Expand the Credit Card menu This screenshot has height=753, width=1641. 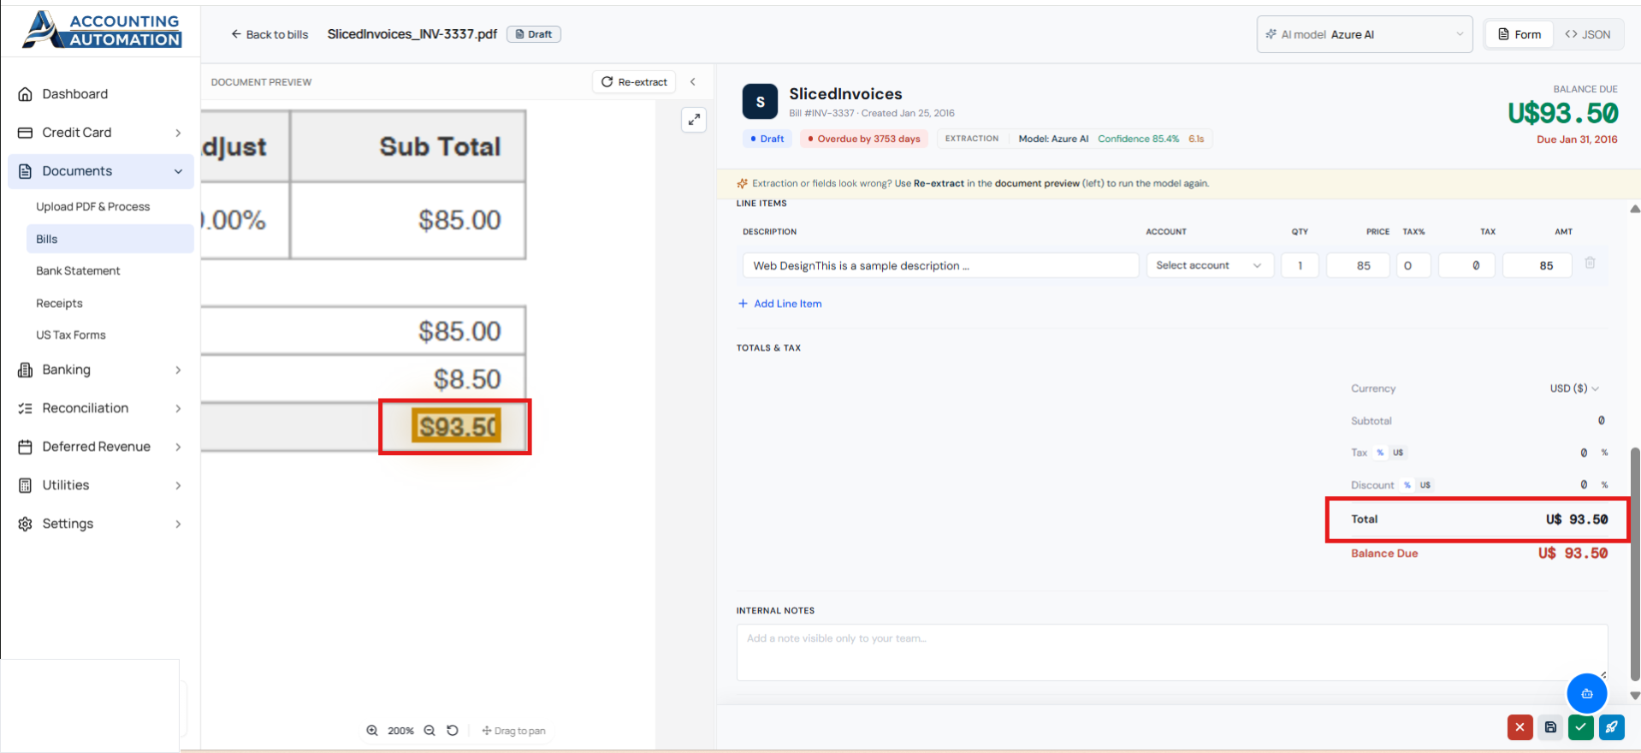pos(101,133)
